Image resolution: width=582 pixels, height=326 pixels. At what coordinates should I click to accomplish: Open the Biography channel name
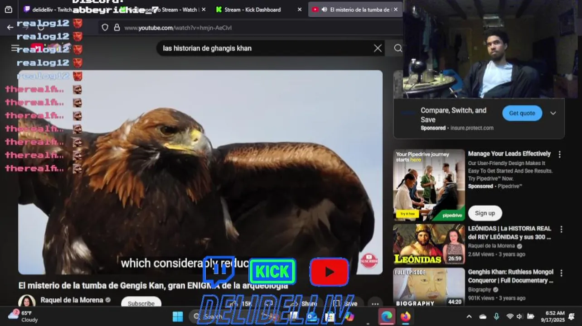pyautogui.click(x=480, y=289)
